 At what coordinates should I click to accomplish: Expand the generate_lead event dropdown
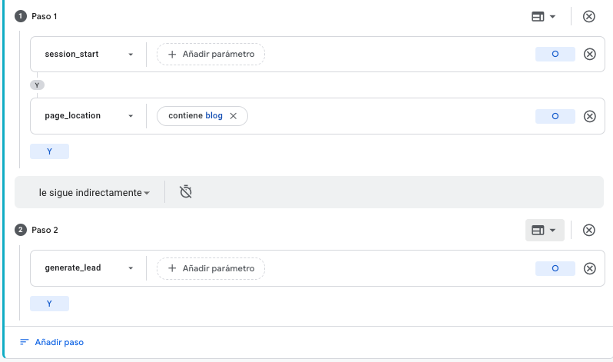[131, 268]
